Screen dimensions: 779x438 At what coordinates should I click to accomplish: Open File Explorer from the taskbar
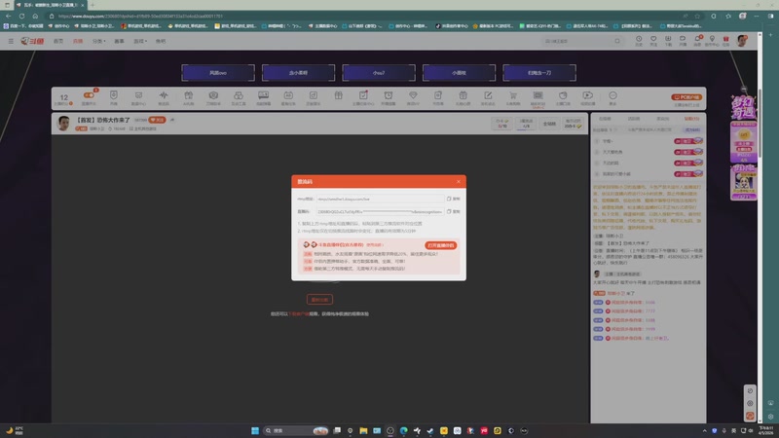[x=363, y=430]
